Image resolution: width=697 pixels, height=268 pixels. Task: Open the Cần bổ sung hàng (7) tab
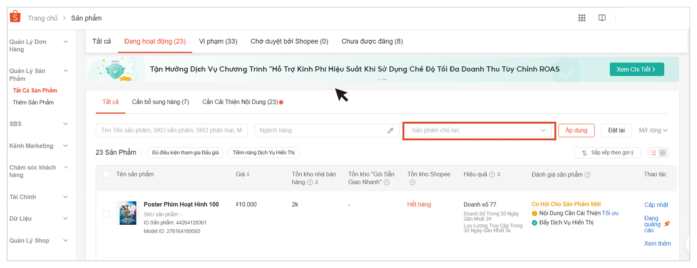click(160, 102)
